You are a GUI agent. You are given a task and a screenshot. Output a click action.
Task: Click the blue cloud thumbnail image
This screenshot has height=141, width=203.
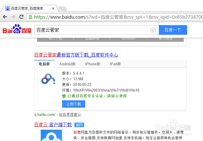51,135
